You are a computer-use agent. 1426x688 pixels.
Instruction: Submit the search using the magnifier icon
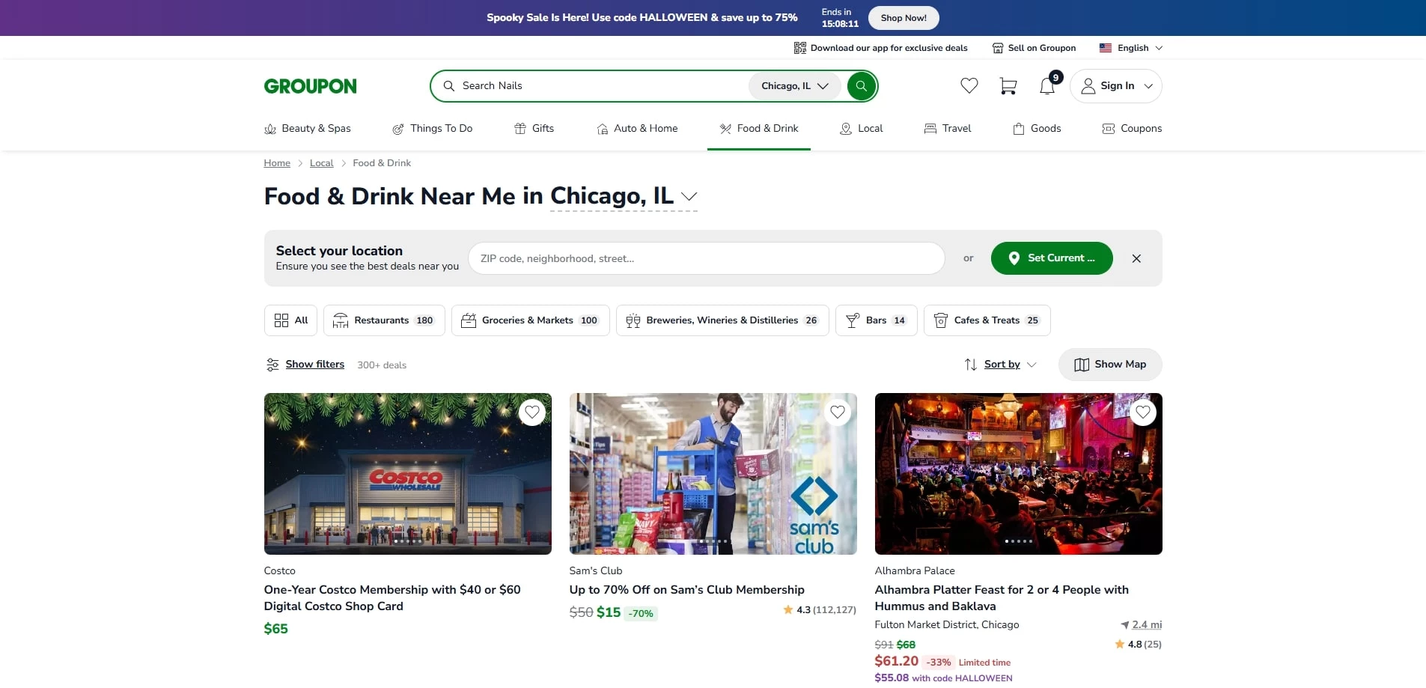coord(860,85)
